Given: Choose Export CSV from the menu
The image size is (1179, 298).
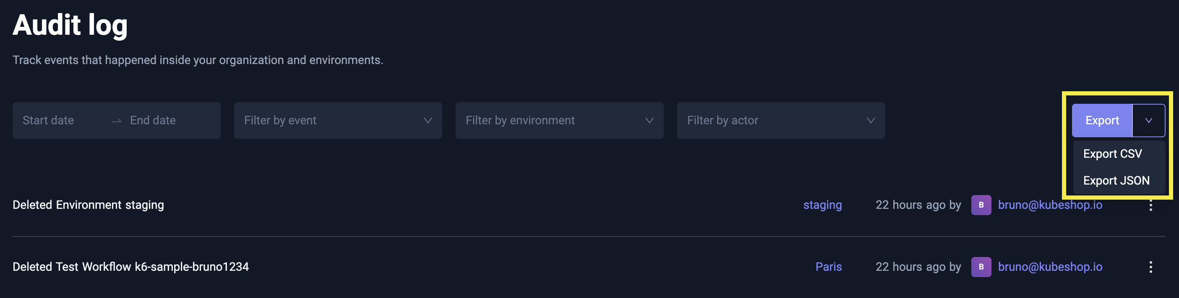Looking at the screenshot, I should point(1112,154).
